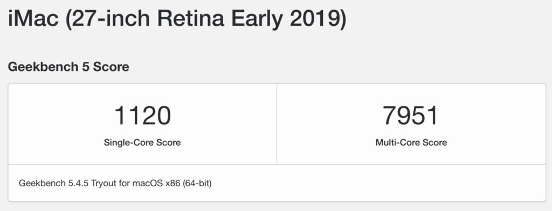Click the 7951 multi-core score number
Image resolution: width=552 pixels, height=211 pixels.
tap(411, 115)
